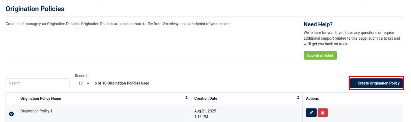Focus the Search input field
Screen dimensions: 411x122
coord(38,83)
